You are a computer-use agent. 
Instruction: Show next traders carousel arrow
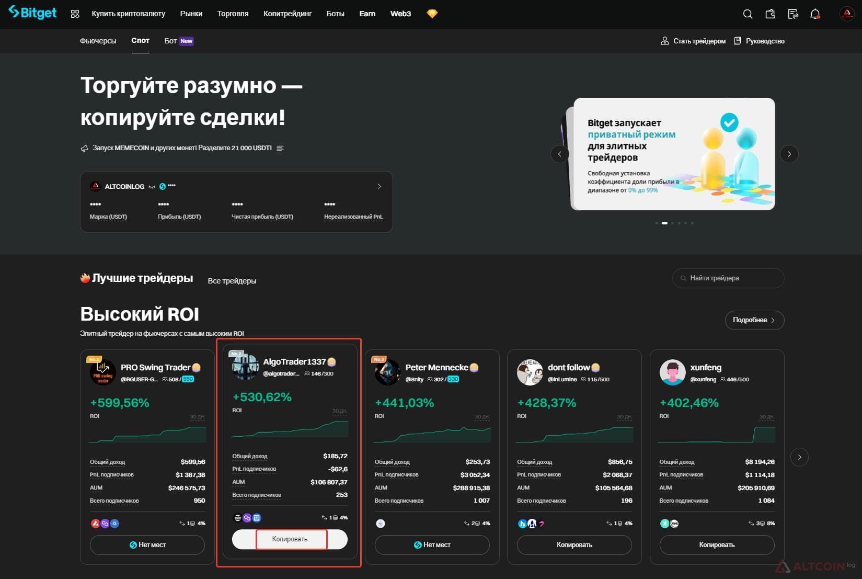pyautogui.click(x=799, y=457)
